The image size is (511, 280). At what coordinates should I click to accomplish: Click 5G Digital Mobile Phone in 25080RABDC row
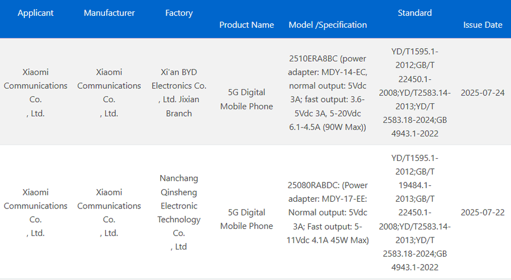pos(246,219)
